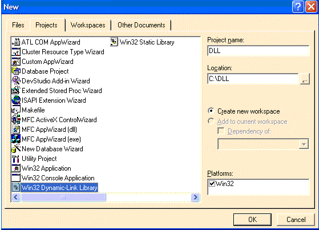Screen dimensions: 319x230
Task: Click the New Database Wizard icon
Action: coord(16,148)
